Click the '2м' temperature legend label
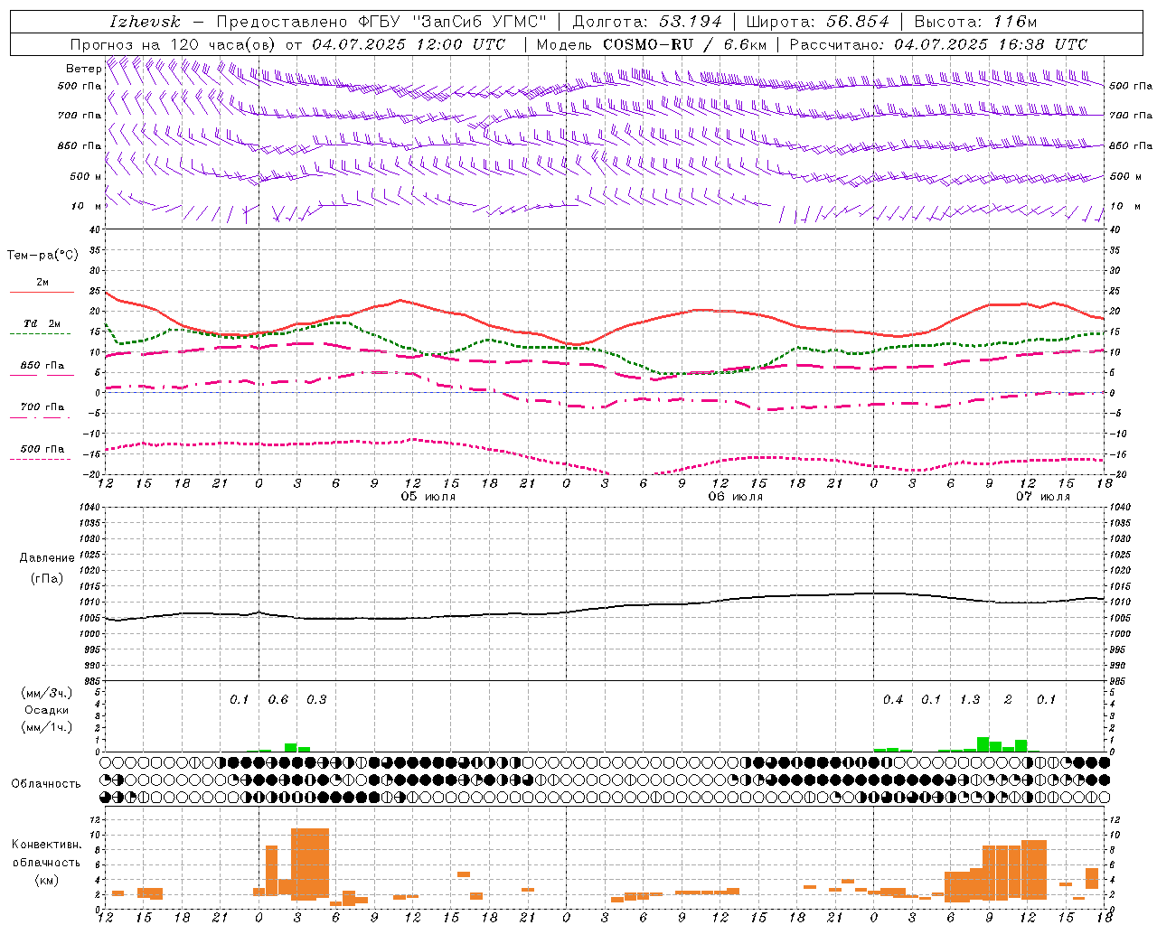1157x925 pixels. pos(42,282)
